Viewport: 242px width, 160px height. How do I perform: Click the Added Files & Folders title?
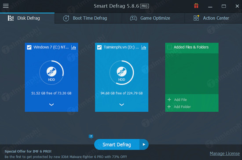click(191, 47)
